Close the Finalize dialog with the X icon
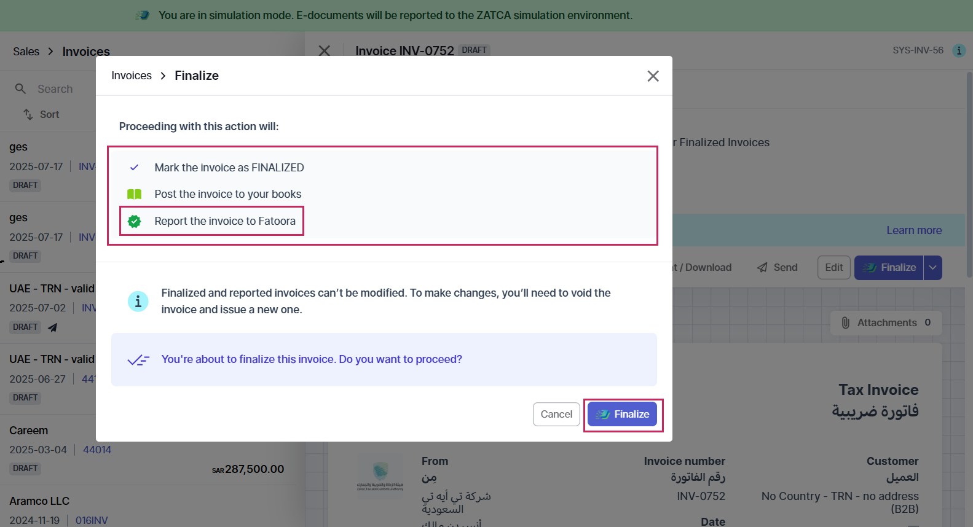This screenshot has width=973, height=527. [x=653, y=76]
